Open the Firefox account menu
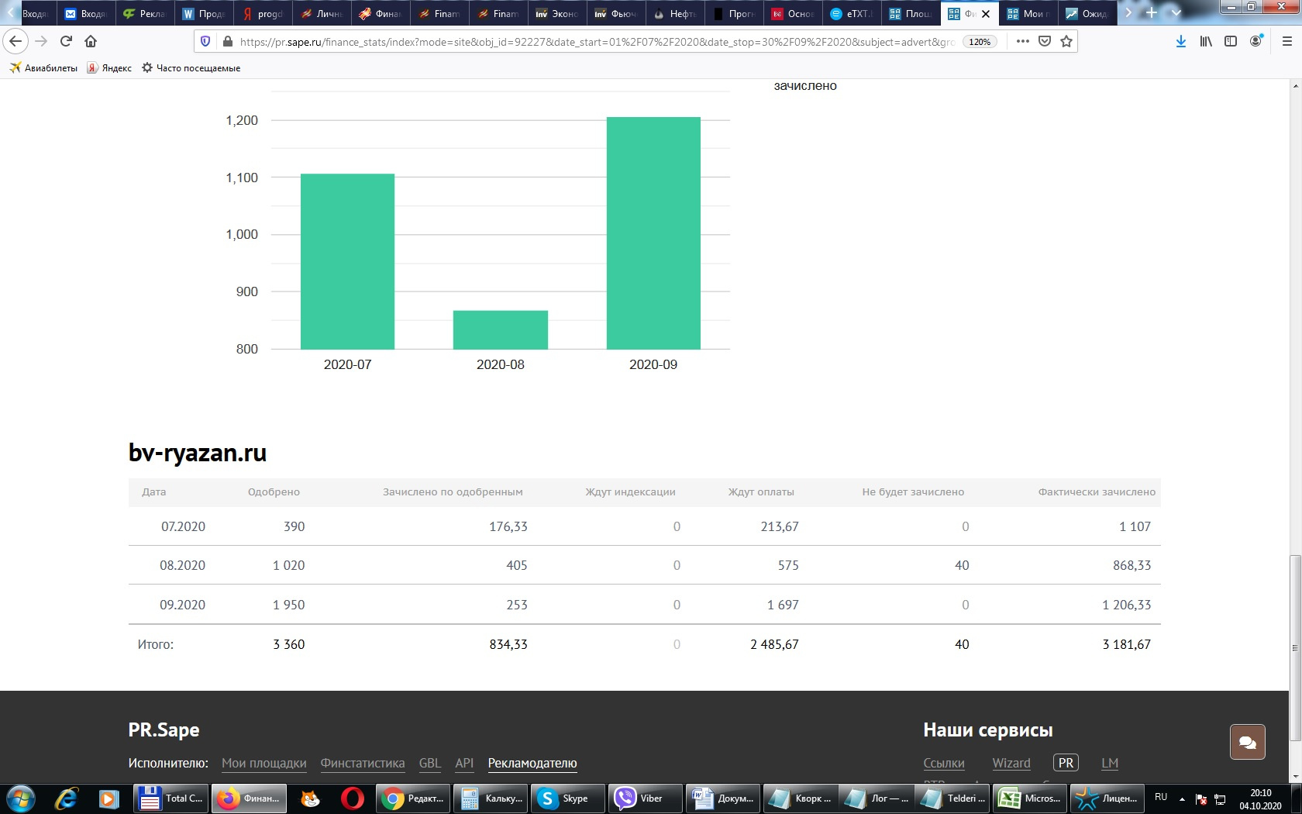 pyautogui.click(x=1256, y=41)
